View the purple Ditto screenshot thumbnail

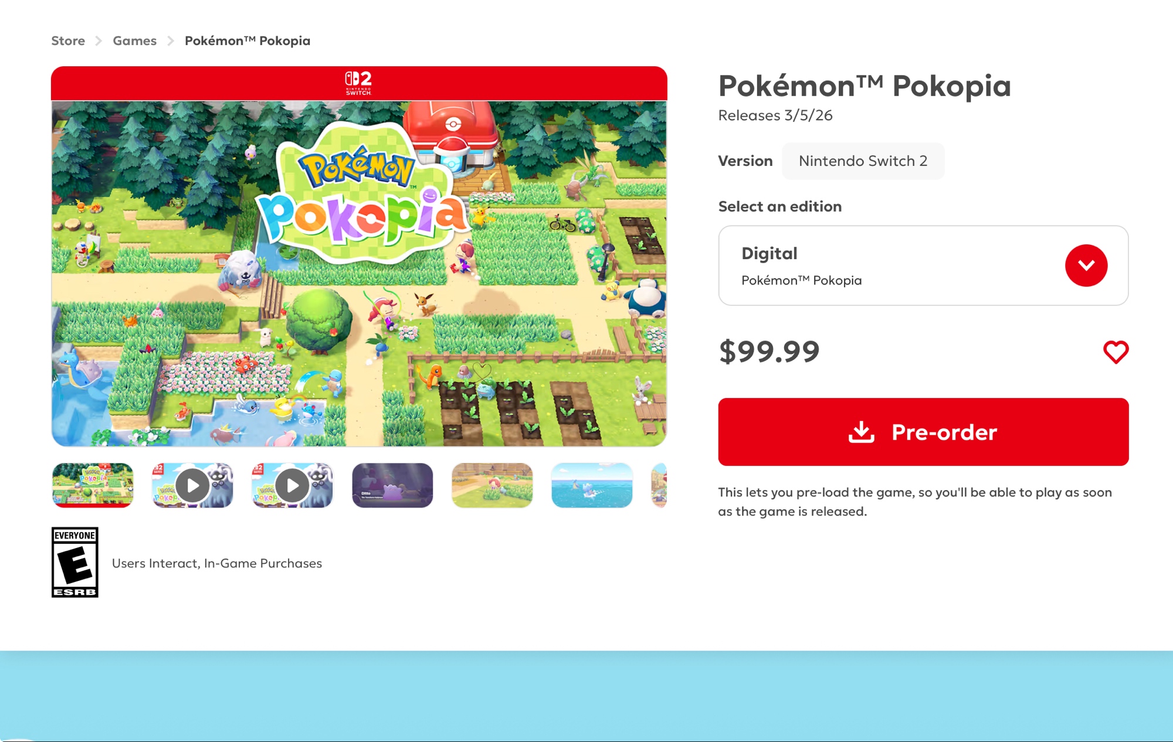click(x=392, y=485)
